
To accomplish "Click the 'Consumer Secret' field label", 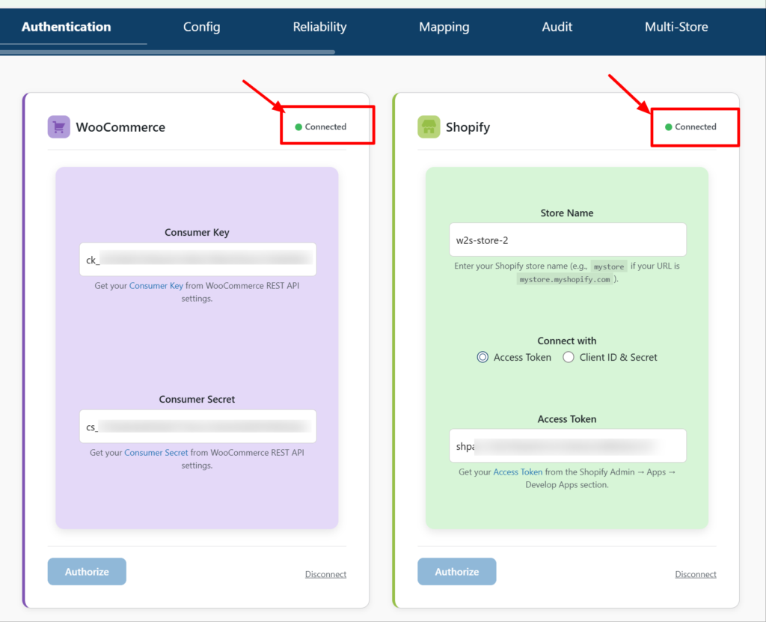I will (197, 400).
